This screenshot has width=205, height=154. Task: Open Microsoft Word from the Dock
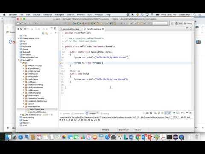coord(132,137)
